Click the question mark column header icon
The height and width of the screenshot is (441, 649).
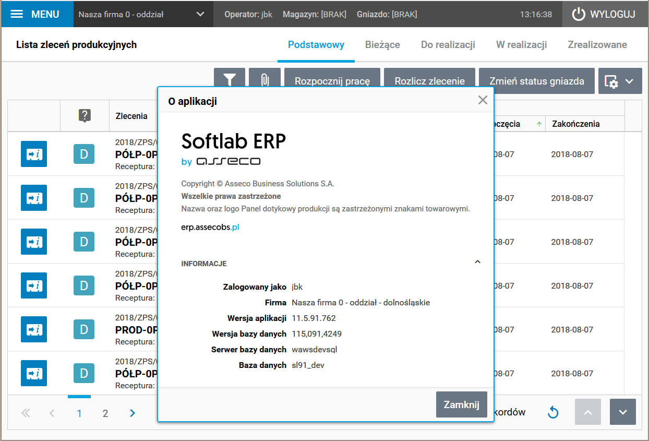[x=85, y=116]
